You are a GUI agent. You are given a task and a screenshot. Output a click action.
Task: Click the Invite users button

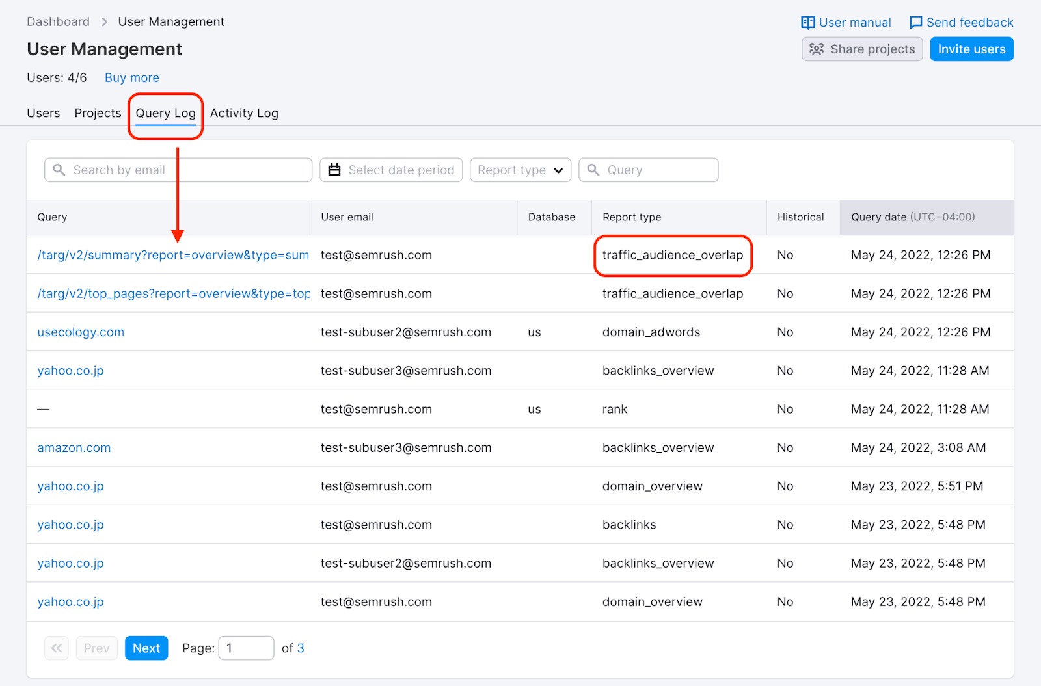[x=971, y=49]
